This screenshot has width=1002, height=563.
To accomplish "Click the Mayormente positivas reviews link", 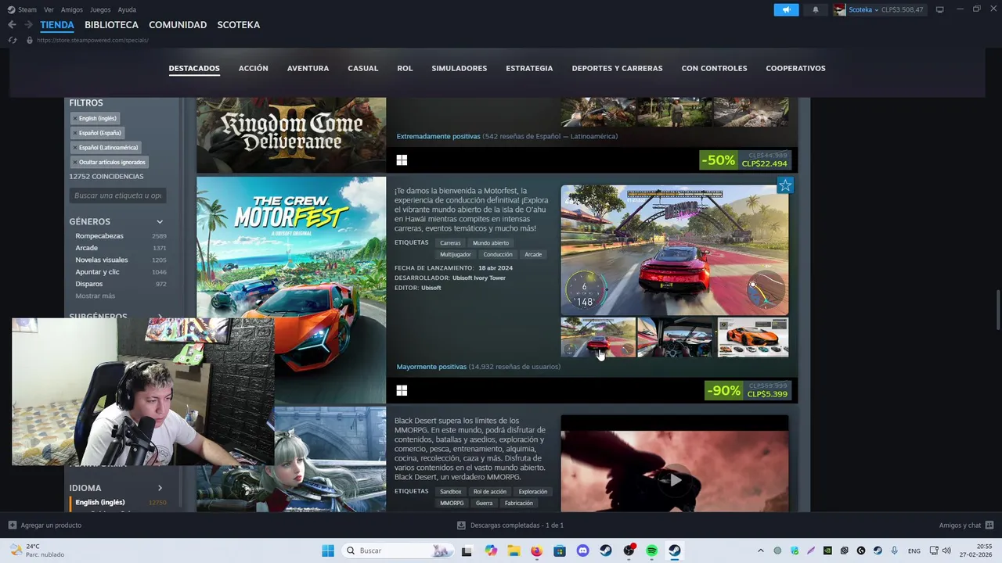I will pos(431,367).
